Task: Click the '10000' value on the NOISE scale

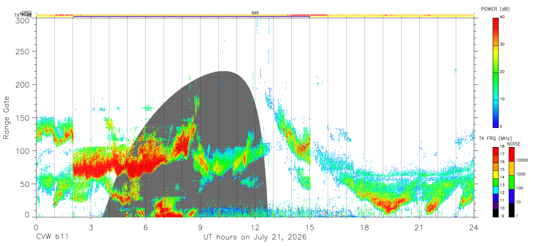Action: click(522, 160)
